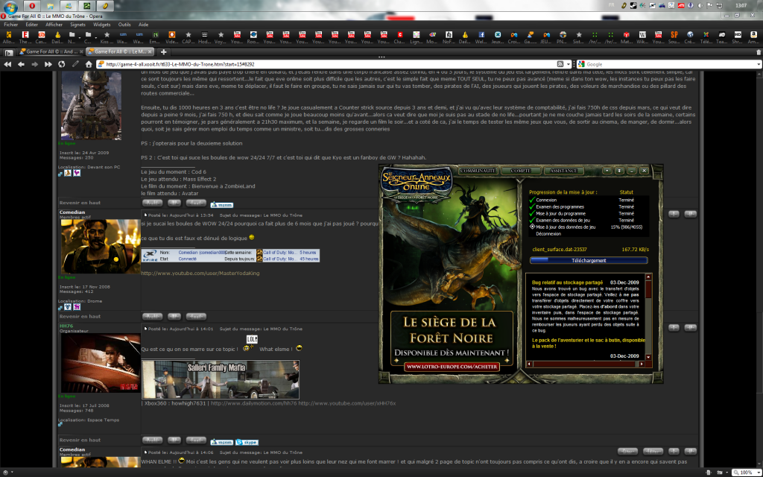This screenshot has height=477, width=763.
Task: Switch to the 'Game For All :: And...' tab
Action: (x=51, y=51)
